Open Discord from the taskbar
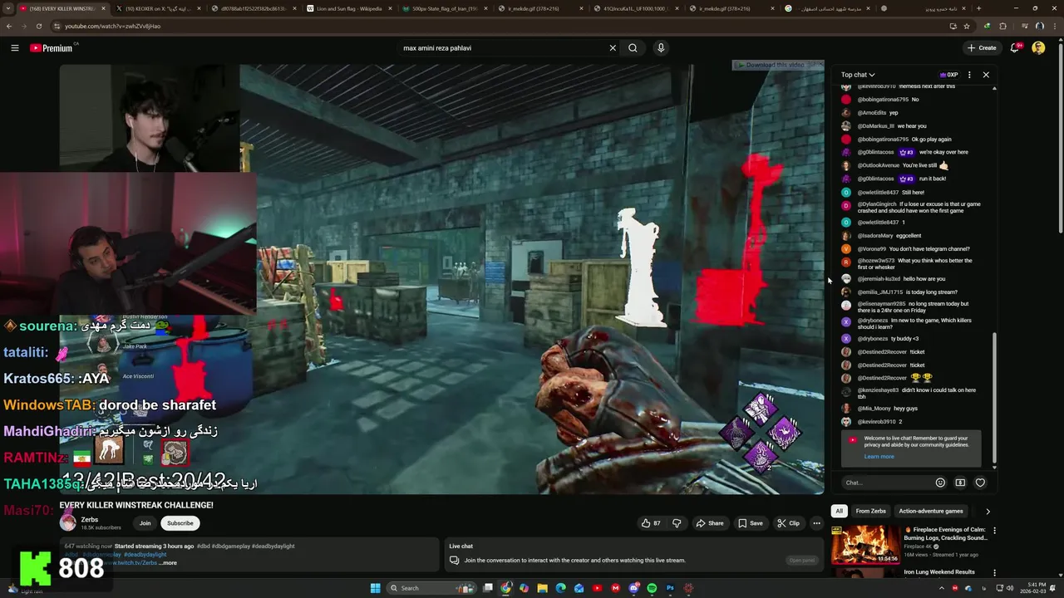1064x598 pixels. 633,588
